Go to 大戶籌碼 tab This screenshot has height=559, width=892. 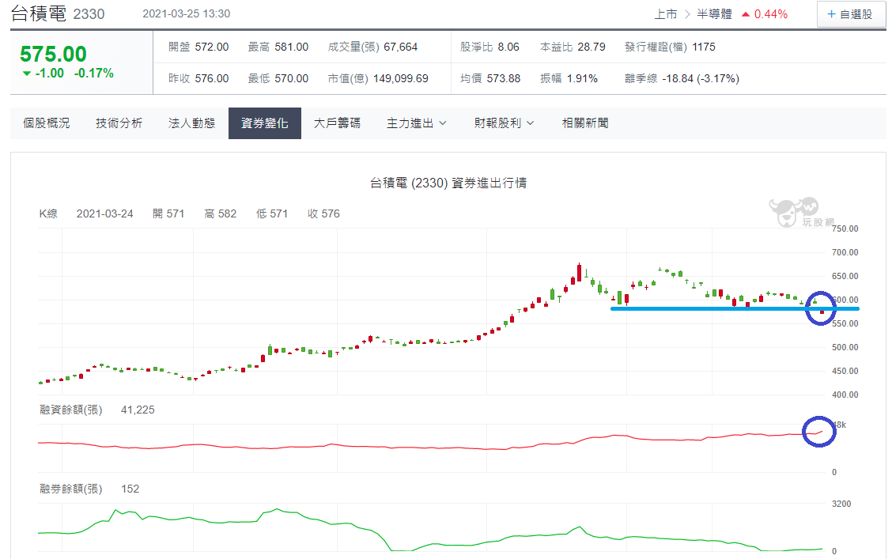(x=338, y=123)
